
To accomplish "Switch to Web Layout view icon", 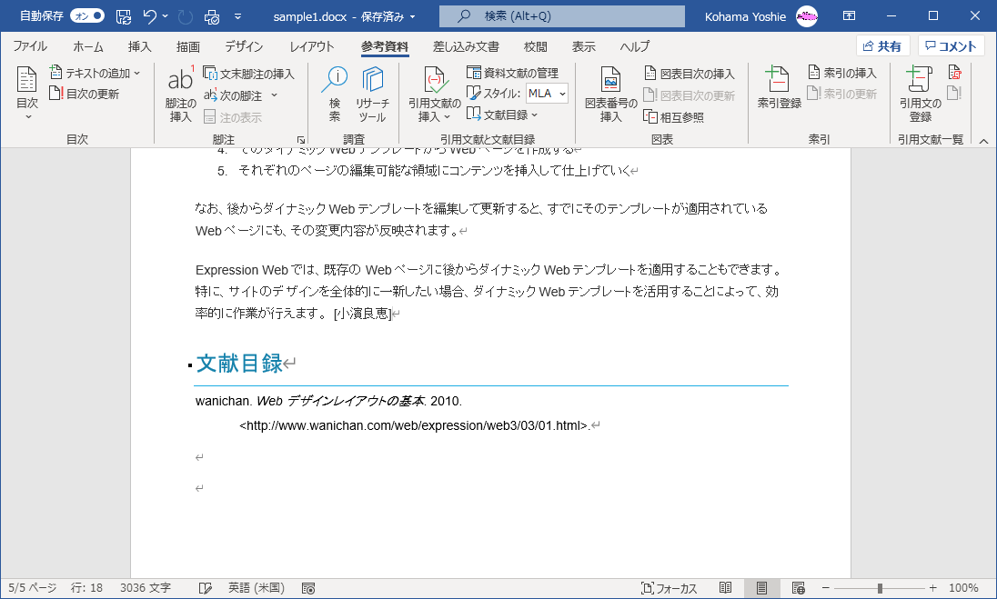I will [x=799, y=588].
